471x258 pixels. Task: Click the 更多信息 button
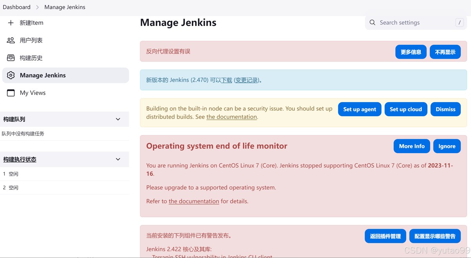411,52
